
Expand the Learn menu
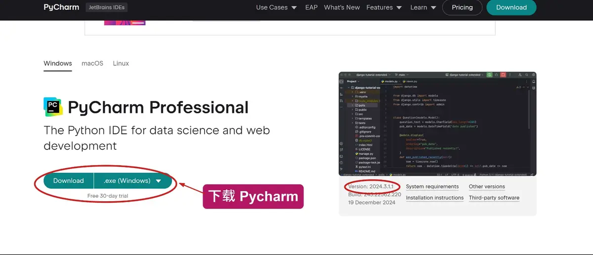click(x=423, y=7)
